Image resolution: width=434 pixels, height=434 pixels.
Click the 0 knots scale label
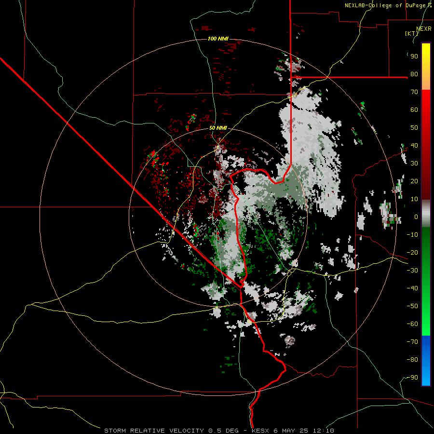(416, 217)
